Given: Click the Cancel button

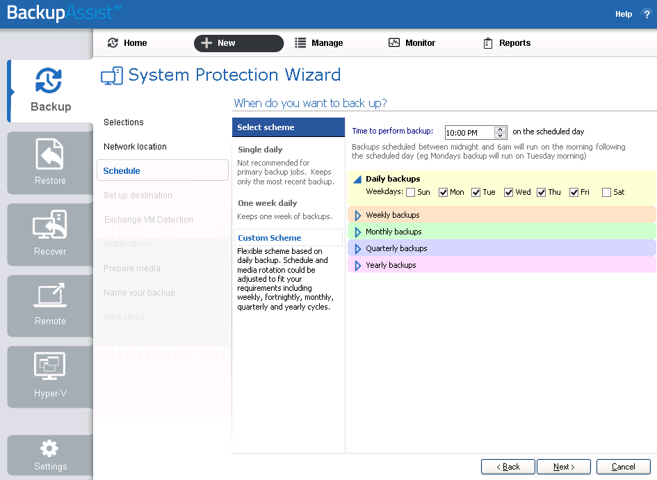Looking at the screenshot, I should click(x=624, y=467).
